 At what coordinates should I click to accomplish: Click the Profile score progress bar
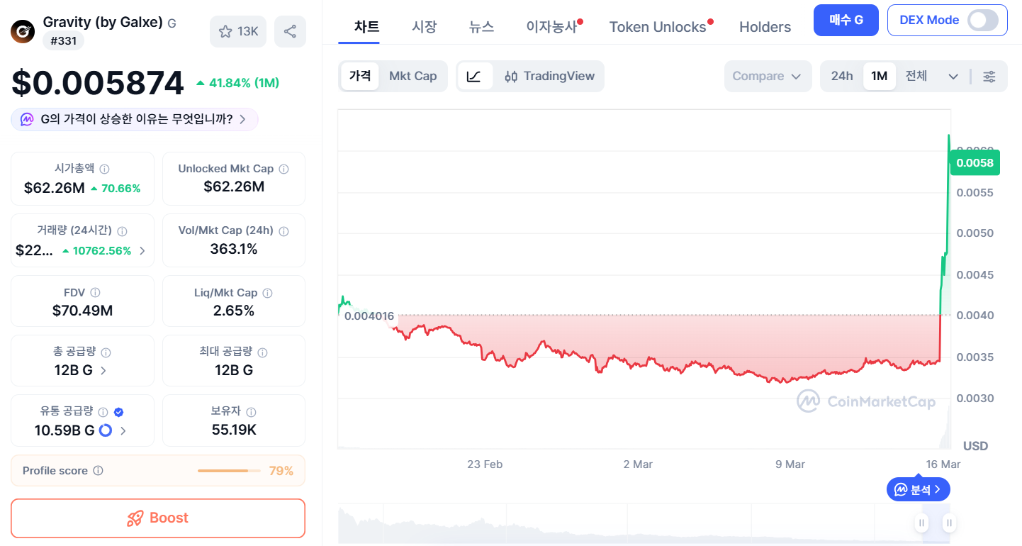point(228,471)
